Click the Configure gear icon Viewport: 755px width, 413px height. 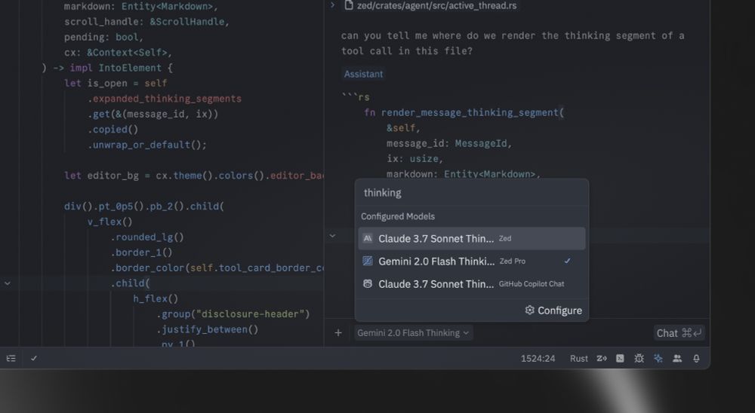(x=530, y=310)
